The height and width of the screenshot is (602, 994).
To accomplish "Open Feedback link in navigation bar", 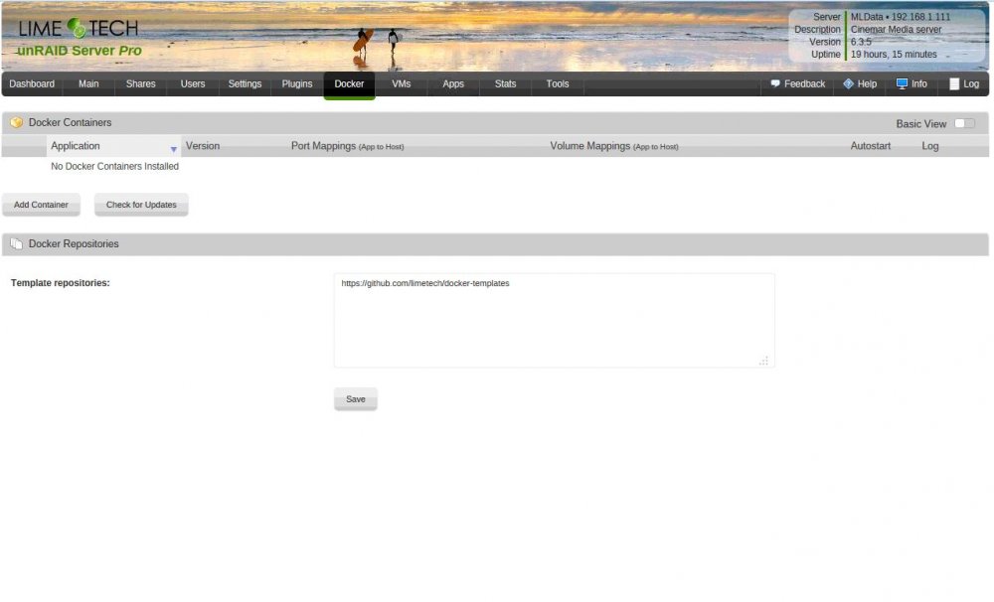I will click(804, 84).
